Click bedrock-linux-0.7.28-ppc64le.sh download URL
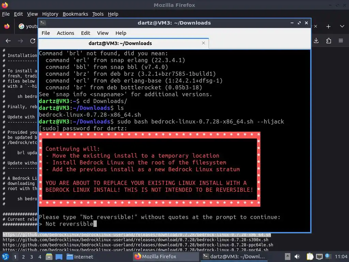 click(x=138, y=245)
